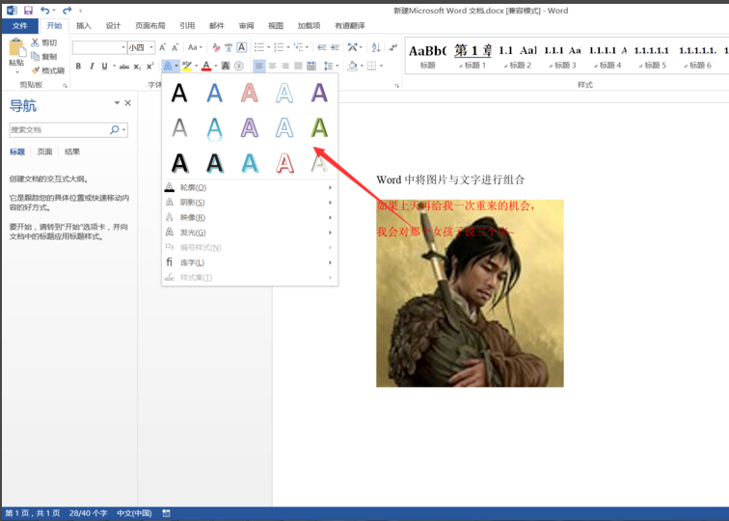
Task: Click the bullet list icon
Action: (259, 46)
